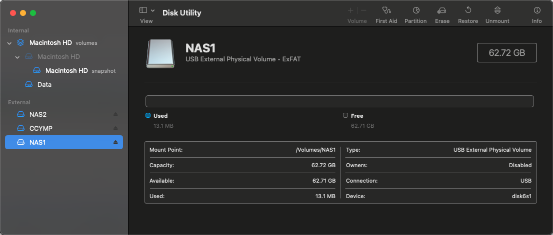Select the CCYMP external drive
The width and height of the screenshot is (553, 235).
[x=41, y=129]
